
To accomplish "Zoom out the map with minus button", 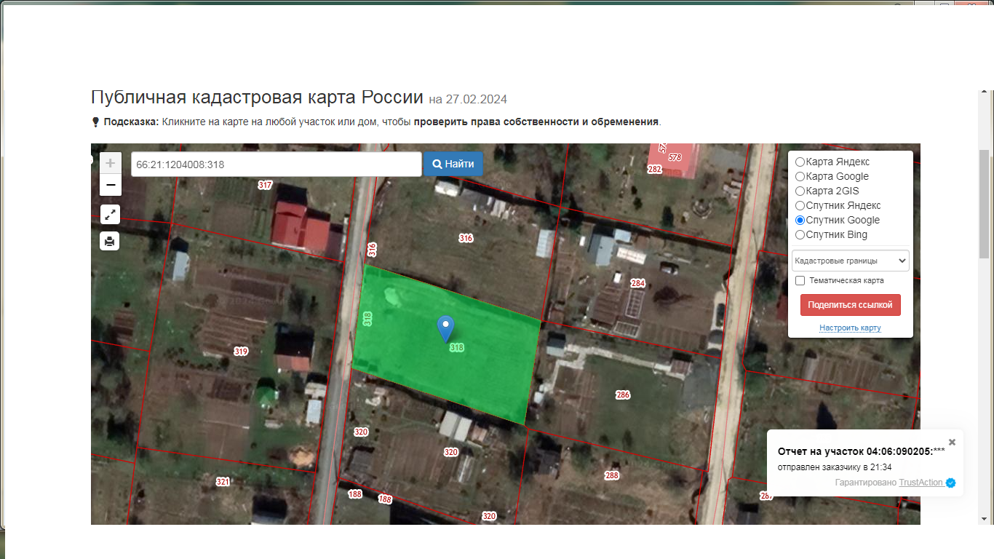I will tap(111, 185).
